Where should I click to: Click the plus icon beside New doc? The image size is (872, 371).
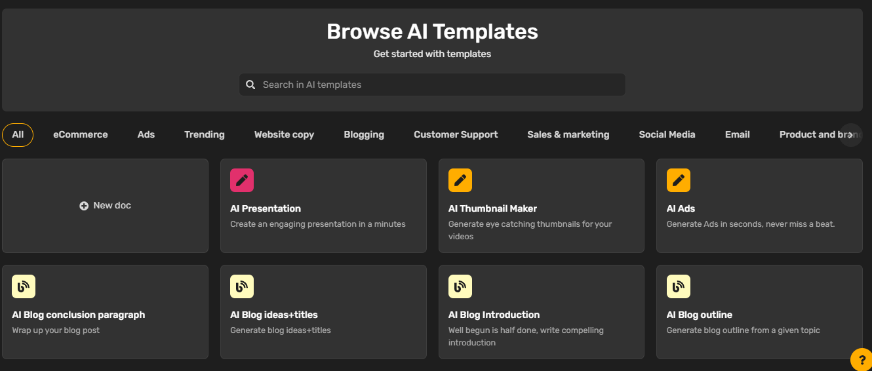[84, 206]
